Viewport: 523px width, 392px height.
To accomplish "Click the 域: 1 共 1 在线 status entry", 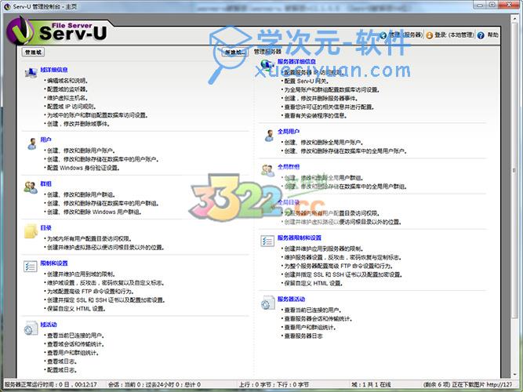I will (x=371, y=385).
